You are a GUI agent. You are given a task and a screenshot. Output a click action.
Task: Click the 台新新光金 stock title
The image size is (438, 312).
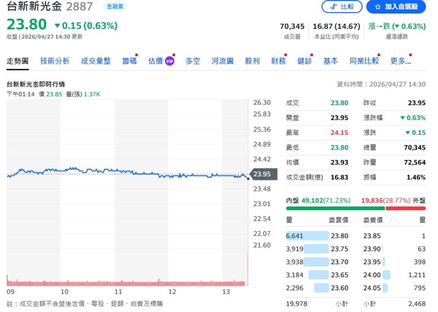click(x=34, y=6)
